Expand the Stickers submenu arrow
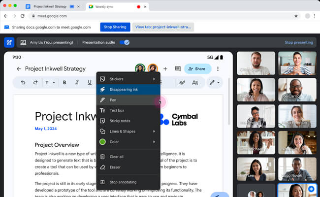 click(x=154, y=79)
